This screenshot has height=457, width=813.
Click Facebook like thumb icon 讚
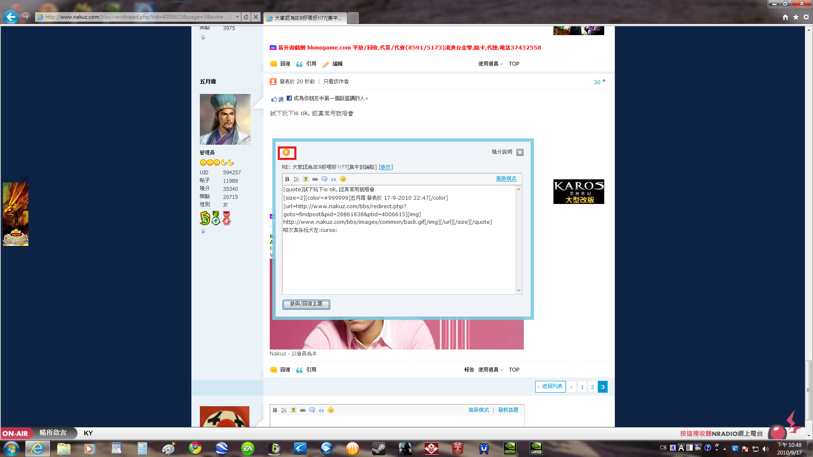[277, 99]
